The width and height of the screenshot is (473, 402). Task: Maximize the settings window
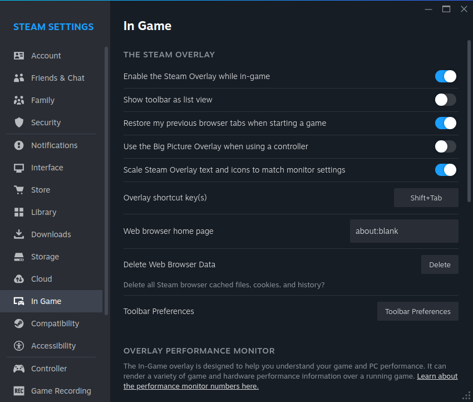[x=446, y=9]
